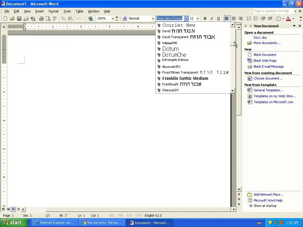Open Print Preview from the toolbar
Viewport: 303px width, 227px height.
48,19
